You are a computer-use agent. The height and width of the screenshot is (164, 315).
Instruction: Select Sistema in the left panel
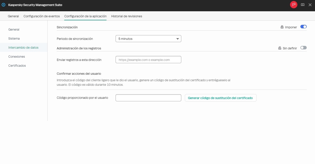click(14, 38)
